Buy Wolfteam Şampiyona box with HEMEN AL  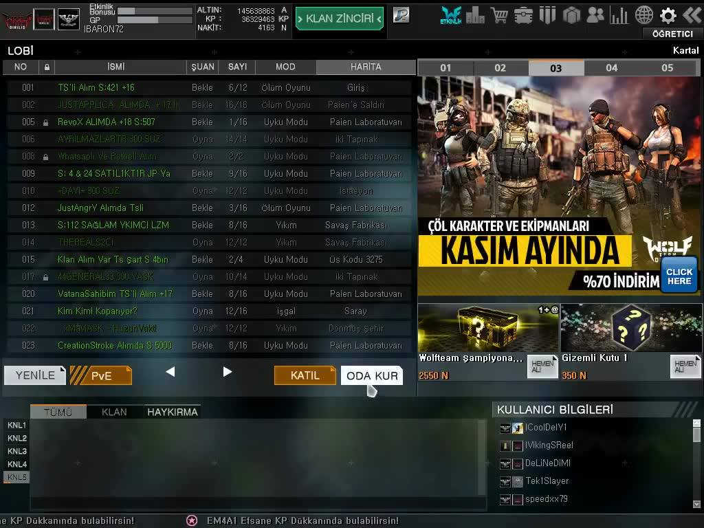coord(542,366)
